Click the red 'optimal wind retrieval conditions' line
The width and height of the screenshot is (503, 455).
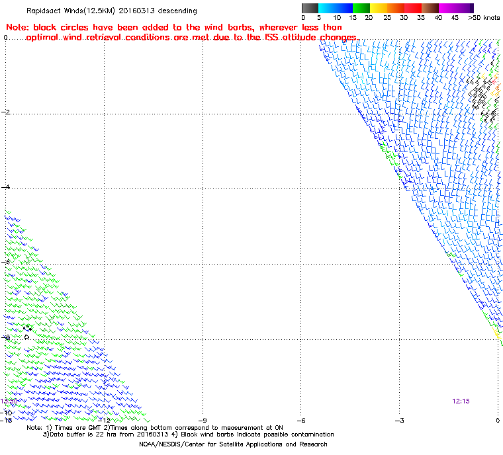coord(192,38)
